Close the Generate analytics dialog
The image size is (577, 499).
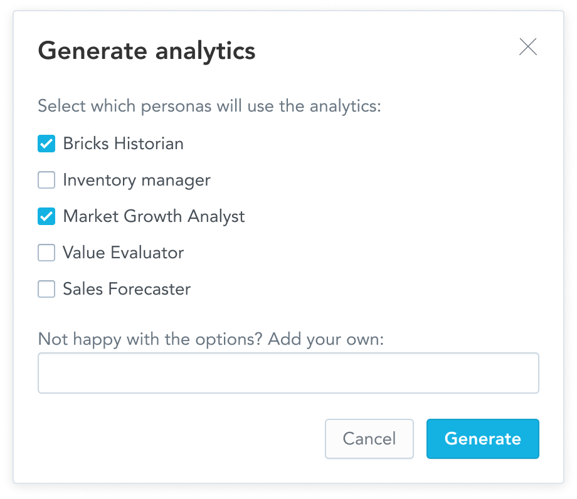(529, 46)
